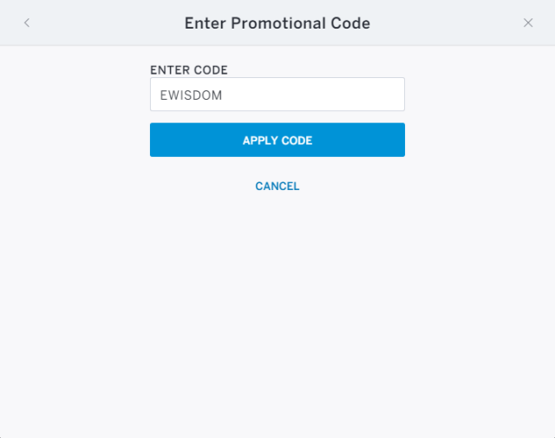Image resolution: width=555 pixels, height=438 pixels.
Task: Select the back arrow in the header
Action: point(27,23)
